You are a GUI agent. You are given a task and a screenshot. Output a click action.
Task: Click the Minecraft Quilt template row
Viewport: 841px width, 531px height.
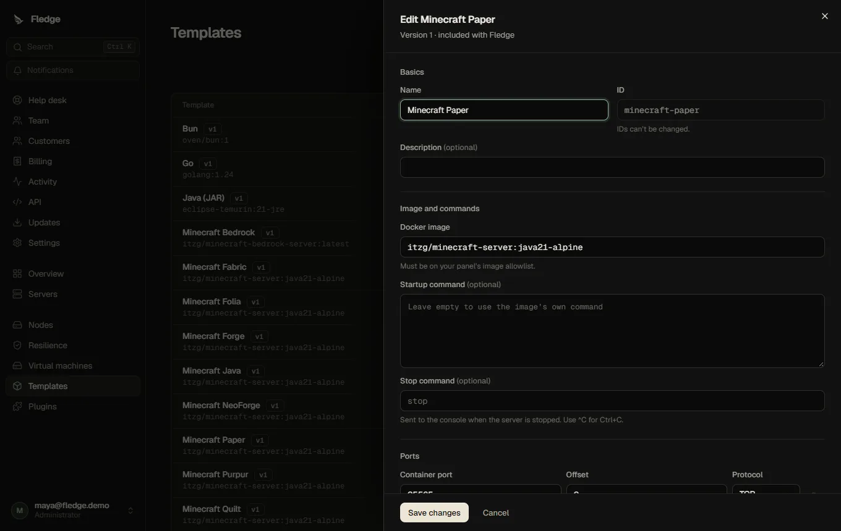tap(277, 514)
